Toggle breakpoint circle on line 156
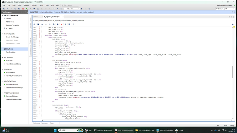Image resolution: width=237 pixels, height=133 pixels. point(40,55)
